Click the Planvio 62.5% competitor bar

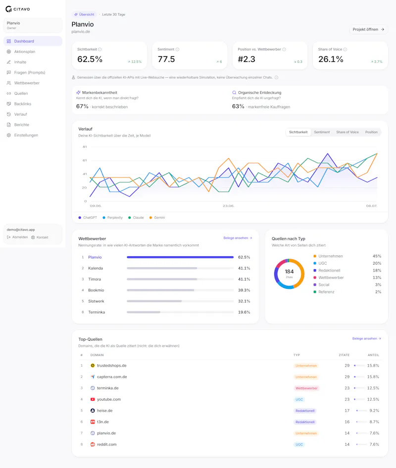180,257
